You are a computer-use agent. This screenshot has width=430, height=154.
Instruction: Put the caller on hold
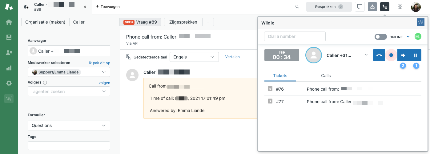pyautogui.click(x=415, y=55)
